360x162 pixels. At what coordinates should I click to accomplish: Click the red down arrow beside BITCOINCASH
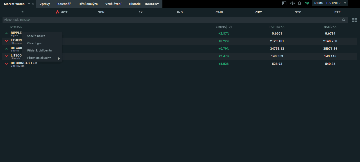(7, 64)
